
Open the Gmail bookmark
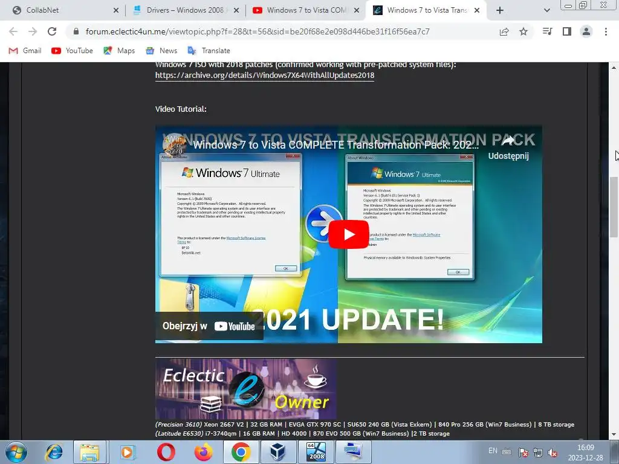[x=25, y=51]
